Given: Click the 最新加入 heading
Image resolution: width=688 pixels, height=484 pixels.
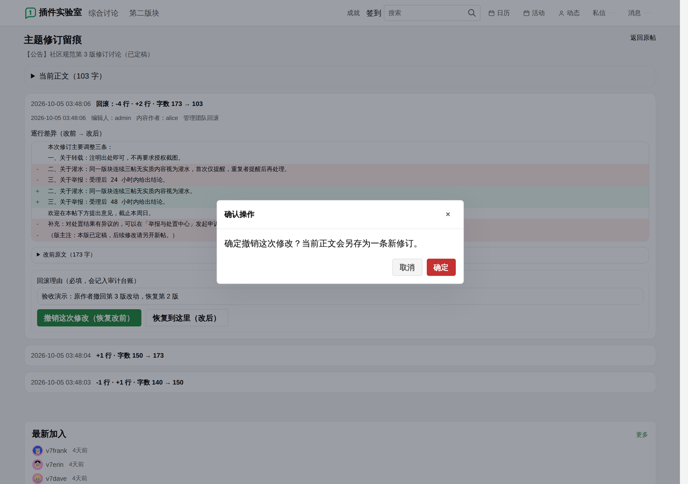Looking at the screenshot, I should coord(49,434).
